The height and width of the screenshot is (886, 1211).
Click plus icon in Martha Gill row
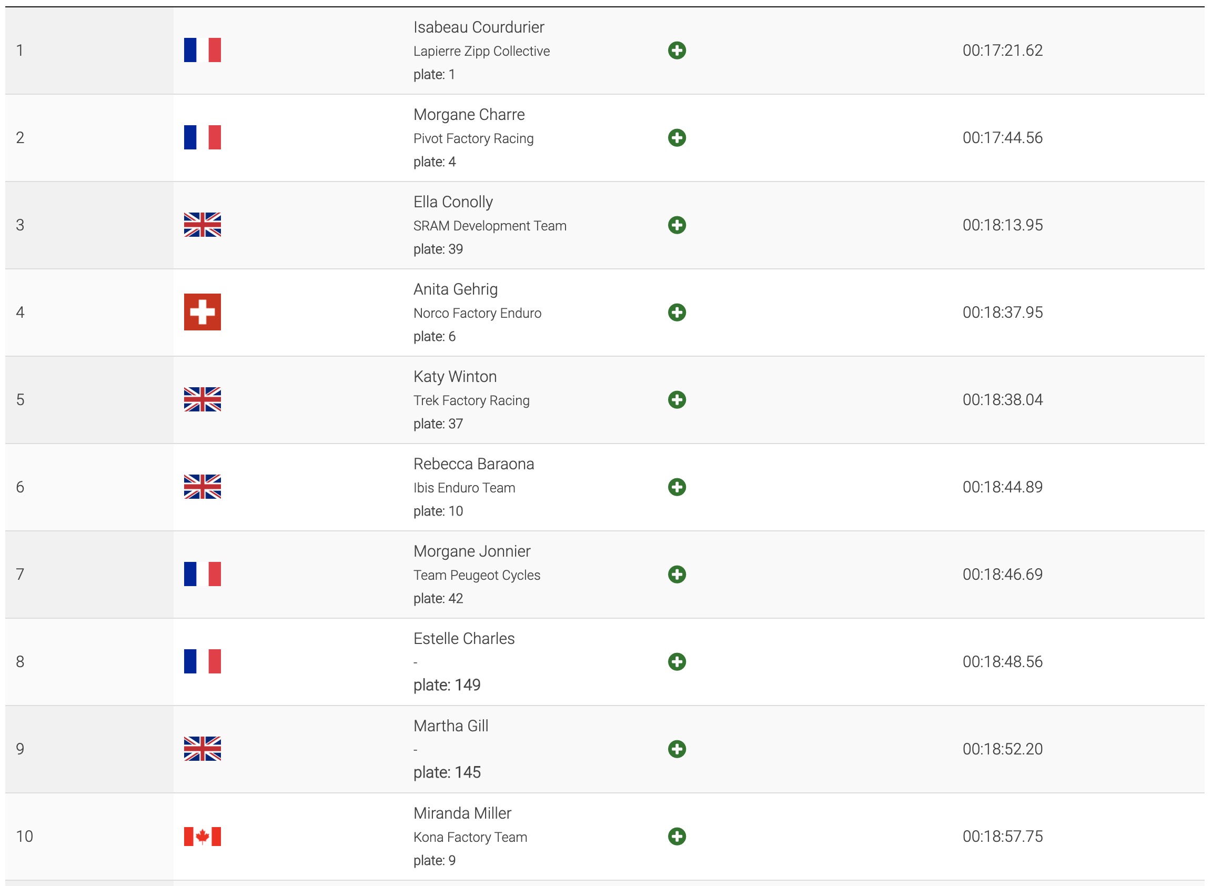pyautogui.click(x=677, y=750)
